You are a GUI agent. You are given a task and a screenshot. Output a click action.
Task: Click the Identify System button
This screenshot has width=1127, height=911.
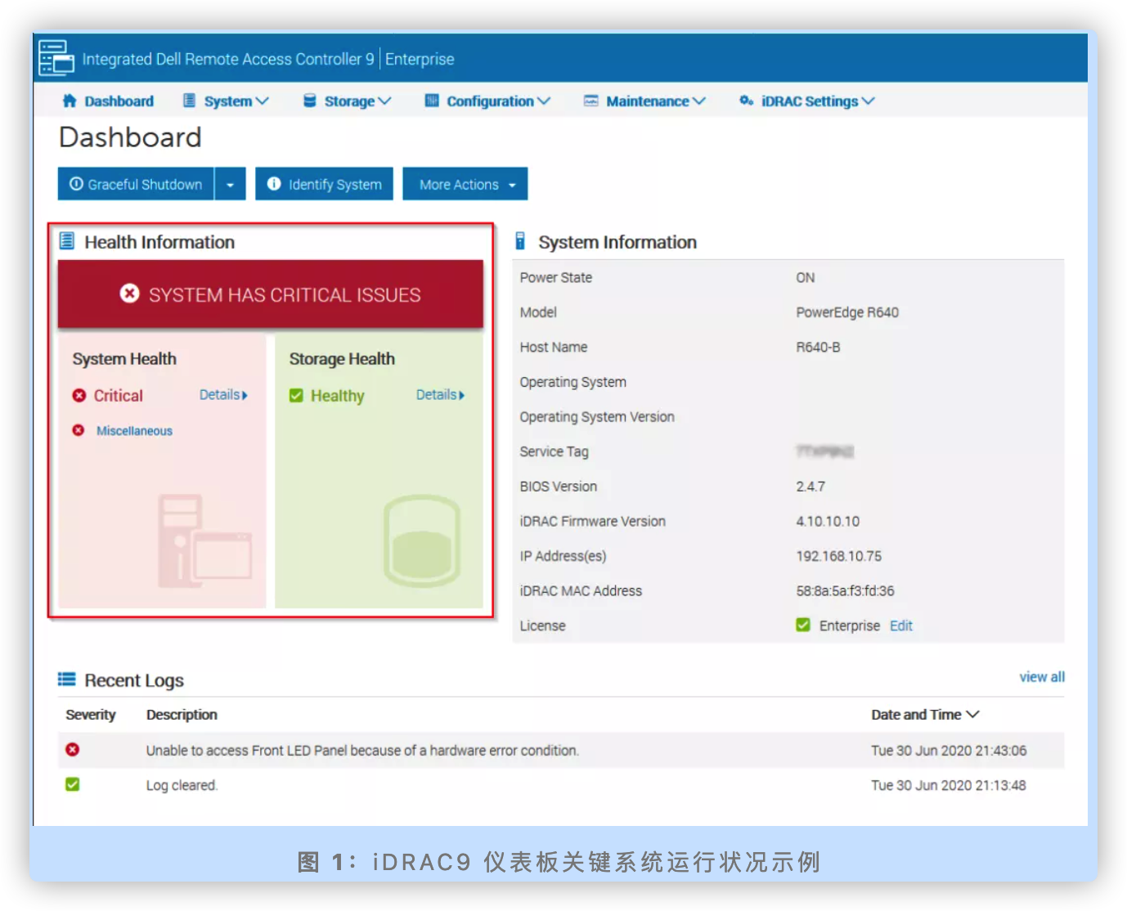(x=324, y=184)
